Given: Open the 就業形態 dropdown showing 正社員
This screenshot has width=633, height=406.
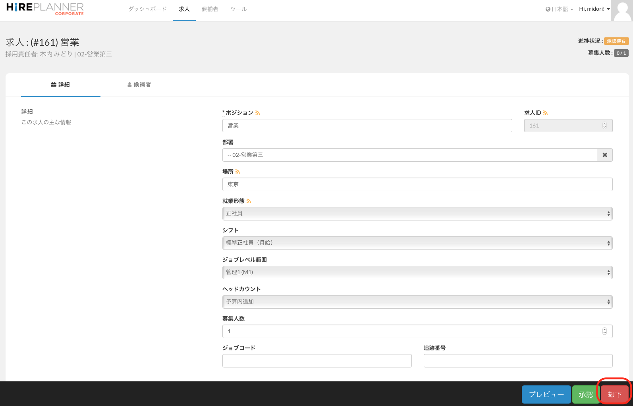Looking at the screenshot, I should [x=417, y=214].
